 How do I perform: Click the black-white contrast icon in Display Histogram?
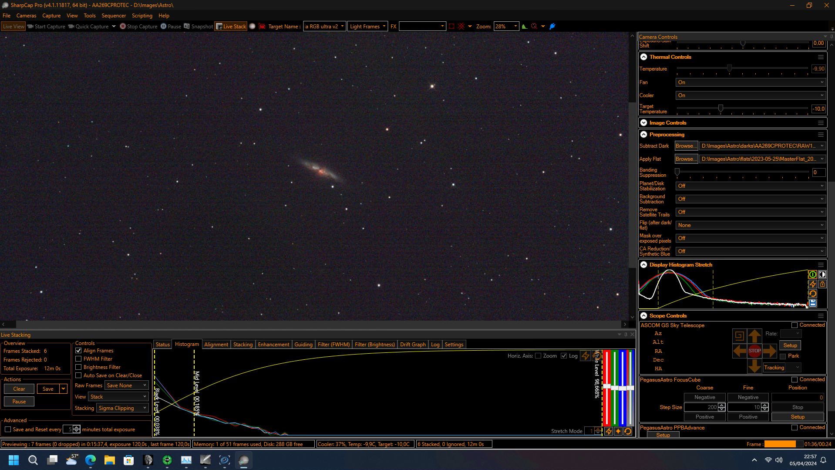pyautogui.click(x=822, y=274)
